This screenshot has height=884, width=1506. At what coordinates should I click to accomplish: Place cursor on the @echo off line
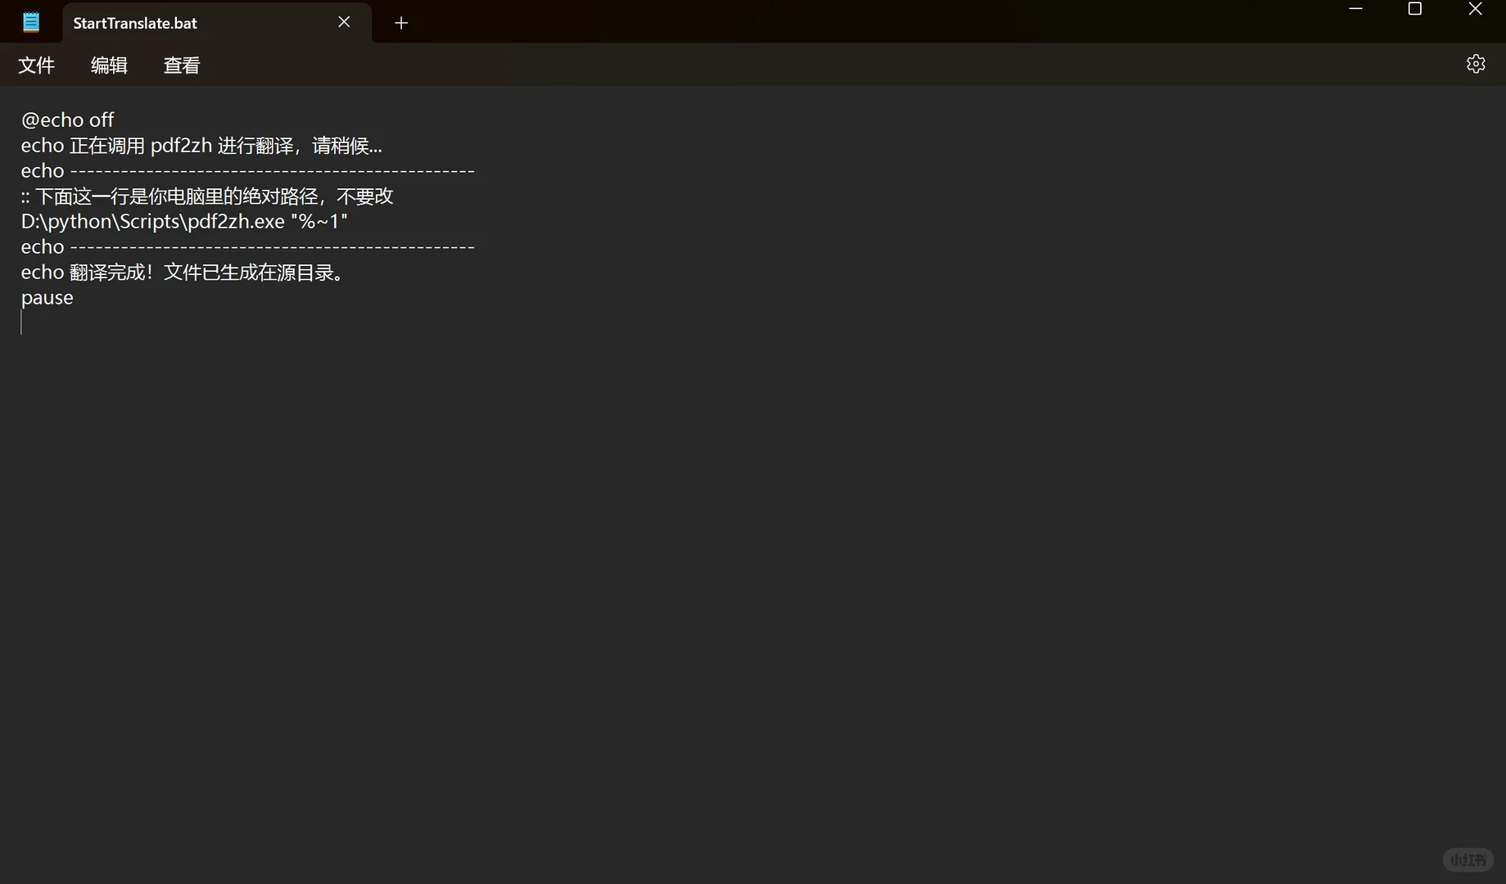pos(67,120)
